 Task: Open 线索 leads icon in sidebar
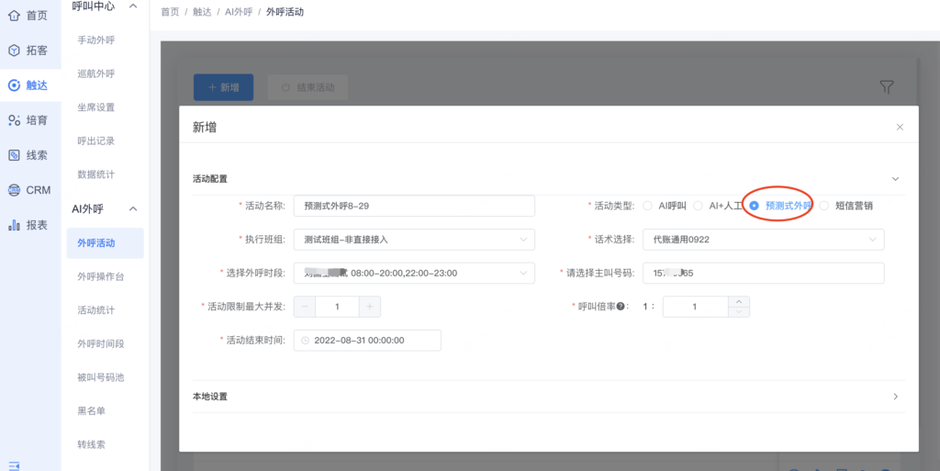pyautogui.click(x=14, y=155)
